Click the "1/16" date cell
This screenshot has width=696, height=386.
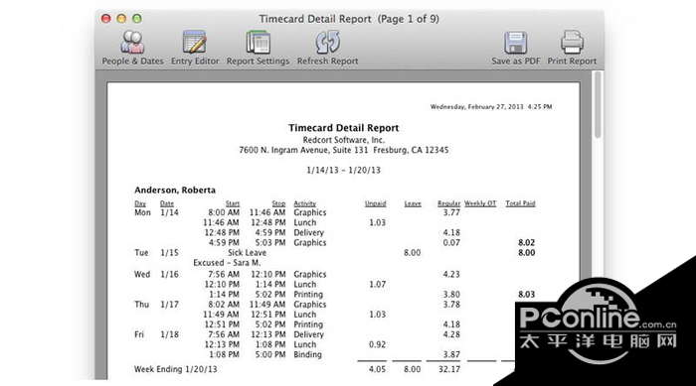tap(170, 274)
